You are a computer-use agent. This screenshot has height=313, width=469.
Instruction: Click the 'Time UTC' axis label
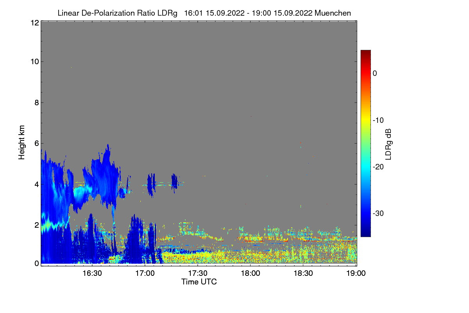click(x=199, y=281)
